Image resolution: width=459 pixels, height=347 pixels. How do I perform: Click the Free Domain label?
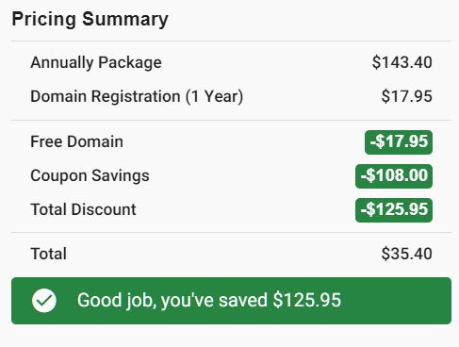76,141
